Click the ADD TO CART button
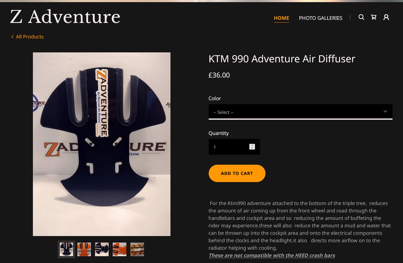This screenshot has height=263, width=403. coord(237,173)
